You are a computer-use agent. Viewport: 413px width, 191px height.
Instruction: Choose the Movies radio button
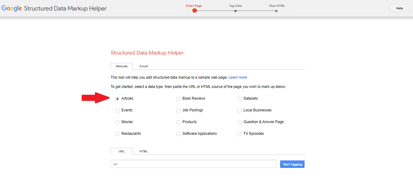(x=117, y=122)
